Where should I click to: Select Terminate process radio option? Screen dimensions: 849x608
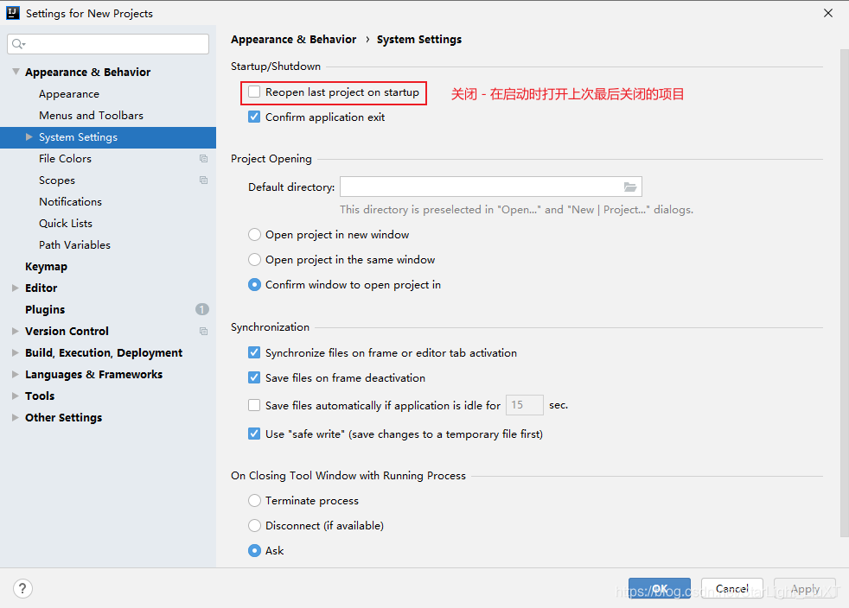(x=254, y=501)
